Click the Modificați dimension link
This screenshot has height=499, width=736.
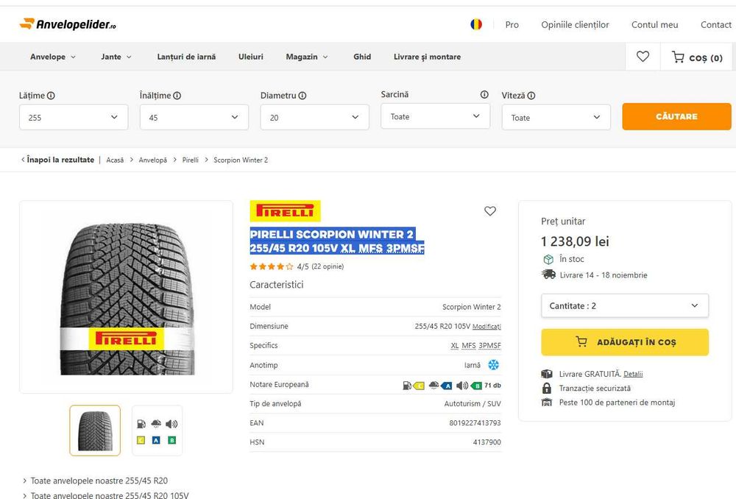[486, 327]
